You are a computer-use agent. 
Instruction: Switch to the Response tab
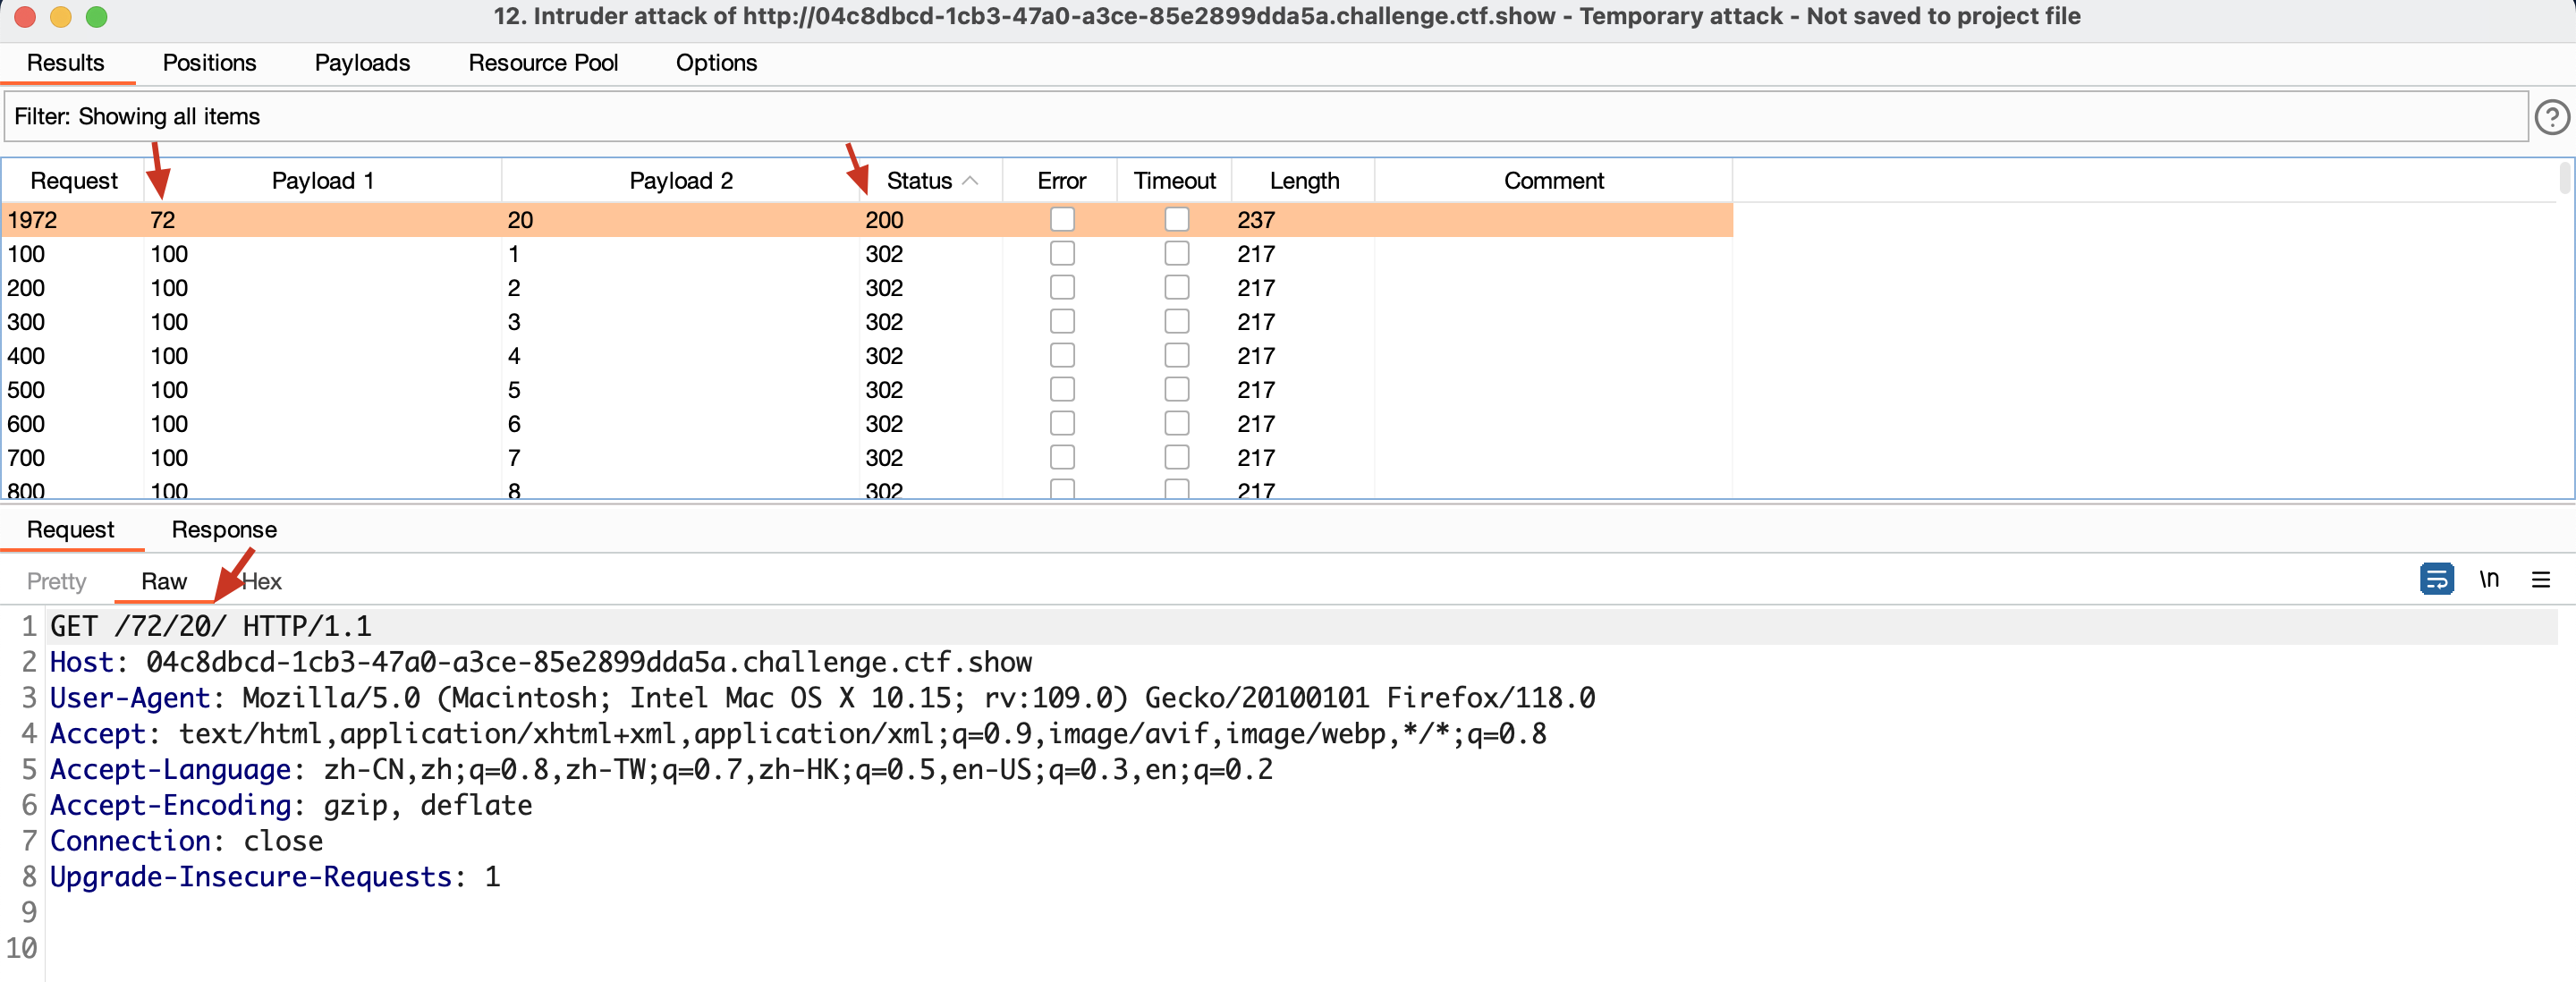coord(224,530)
